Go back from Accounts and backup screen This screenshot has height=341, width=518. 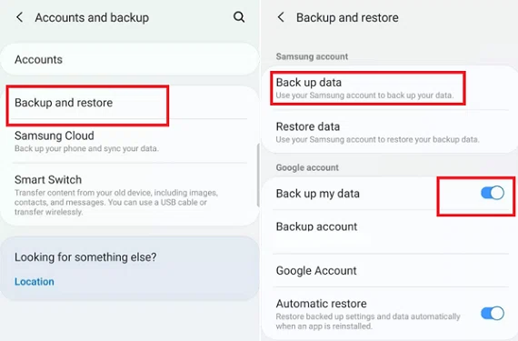coord(19,17)
